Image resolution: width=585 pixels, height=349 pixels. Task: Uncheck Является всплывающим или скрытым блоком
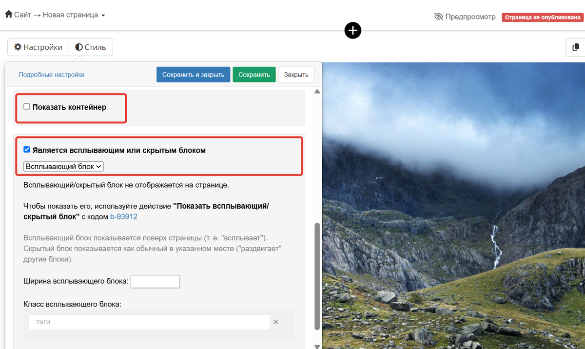point(27,150)
